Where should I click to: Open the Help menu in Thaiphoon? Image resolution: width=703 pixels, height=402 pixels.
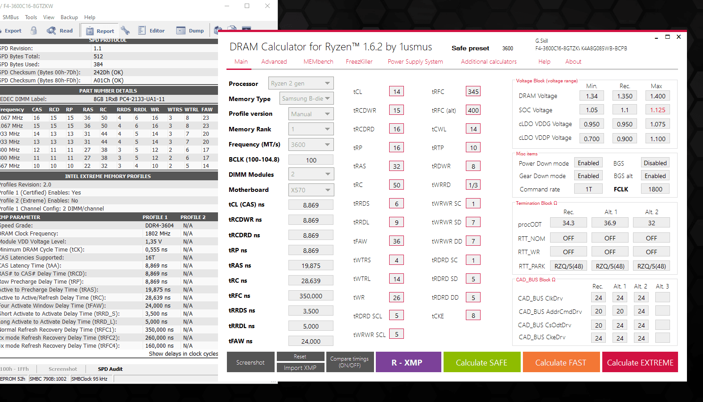click(x=90, y=17)
